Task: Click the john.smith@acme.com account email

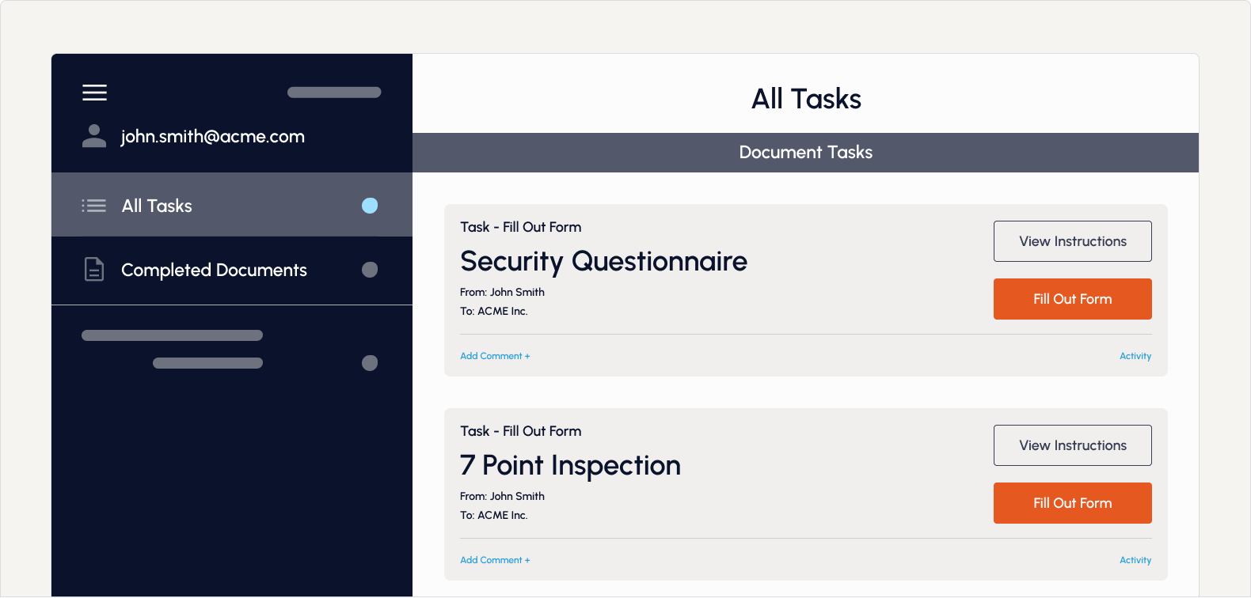Action: [213, 136]
